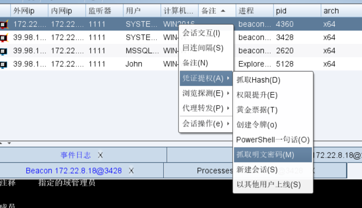362x208 pixels.
Task: Sort by 监听器 column header
Action: [x=104, y=11]
